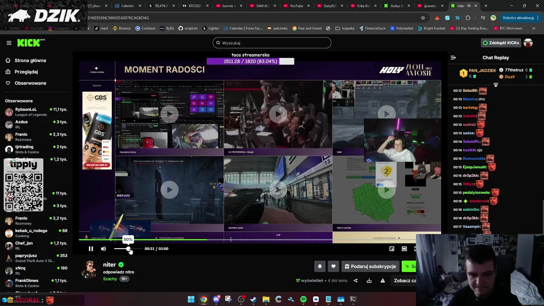Expand chat leaderboard chevron
The height and width of the screenshot is (306, 544).
tap(496, 85)
